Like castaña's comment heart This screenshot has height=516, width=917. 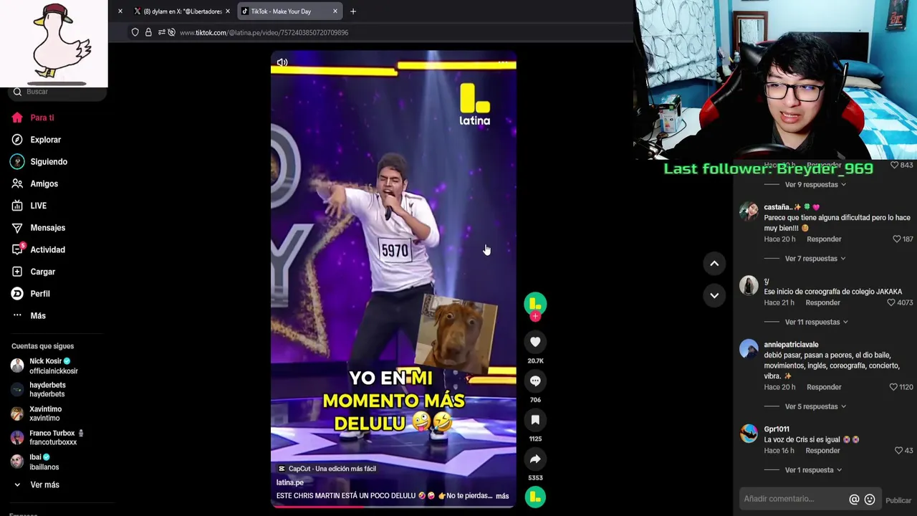pyautogui.click(x=896, y=239)
